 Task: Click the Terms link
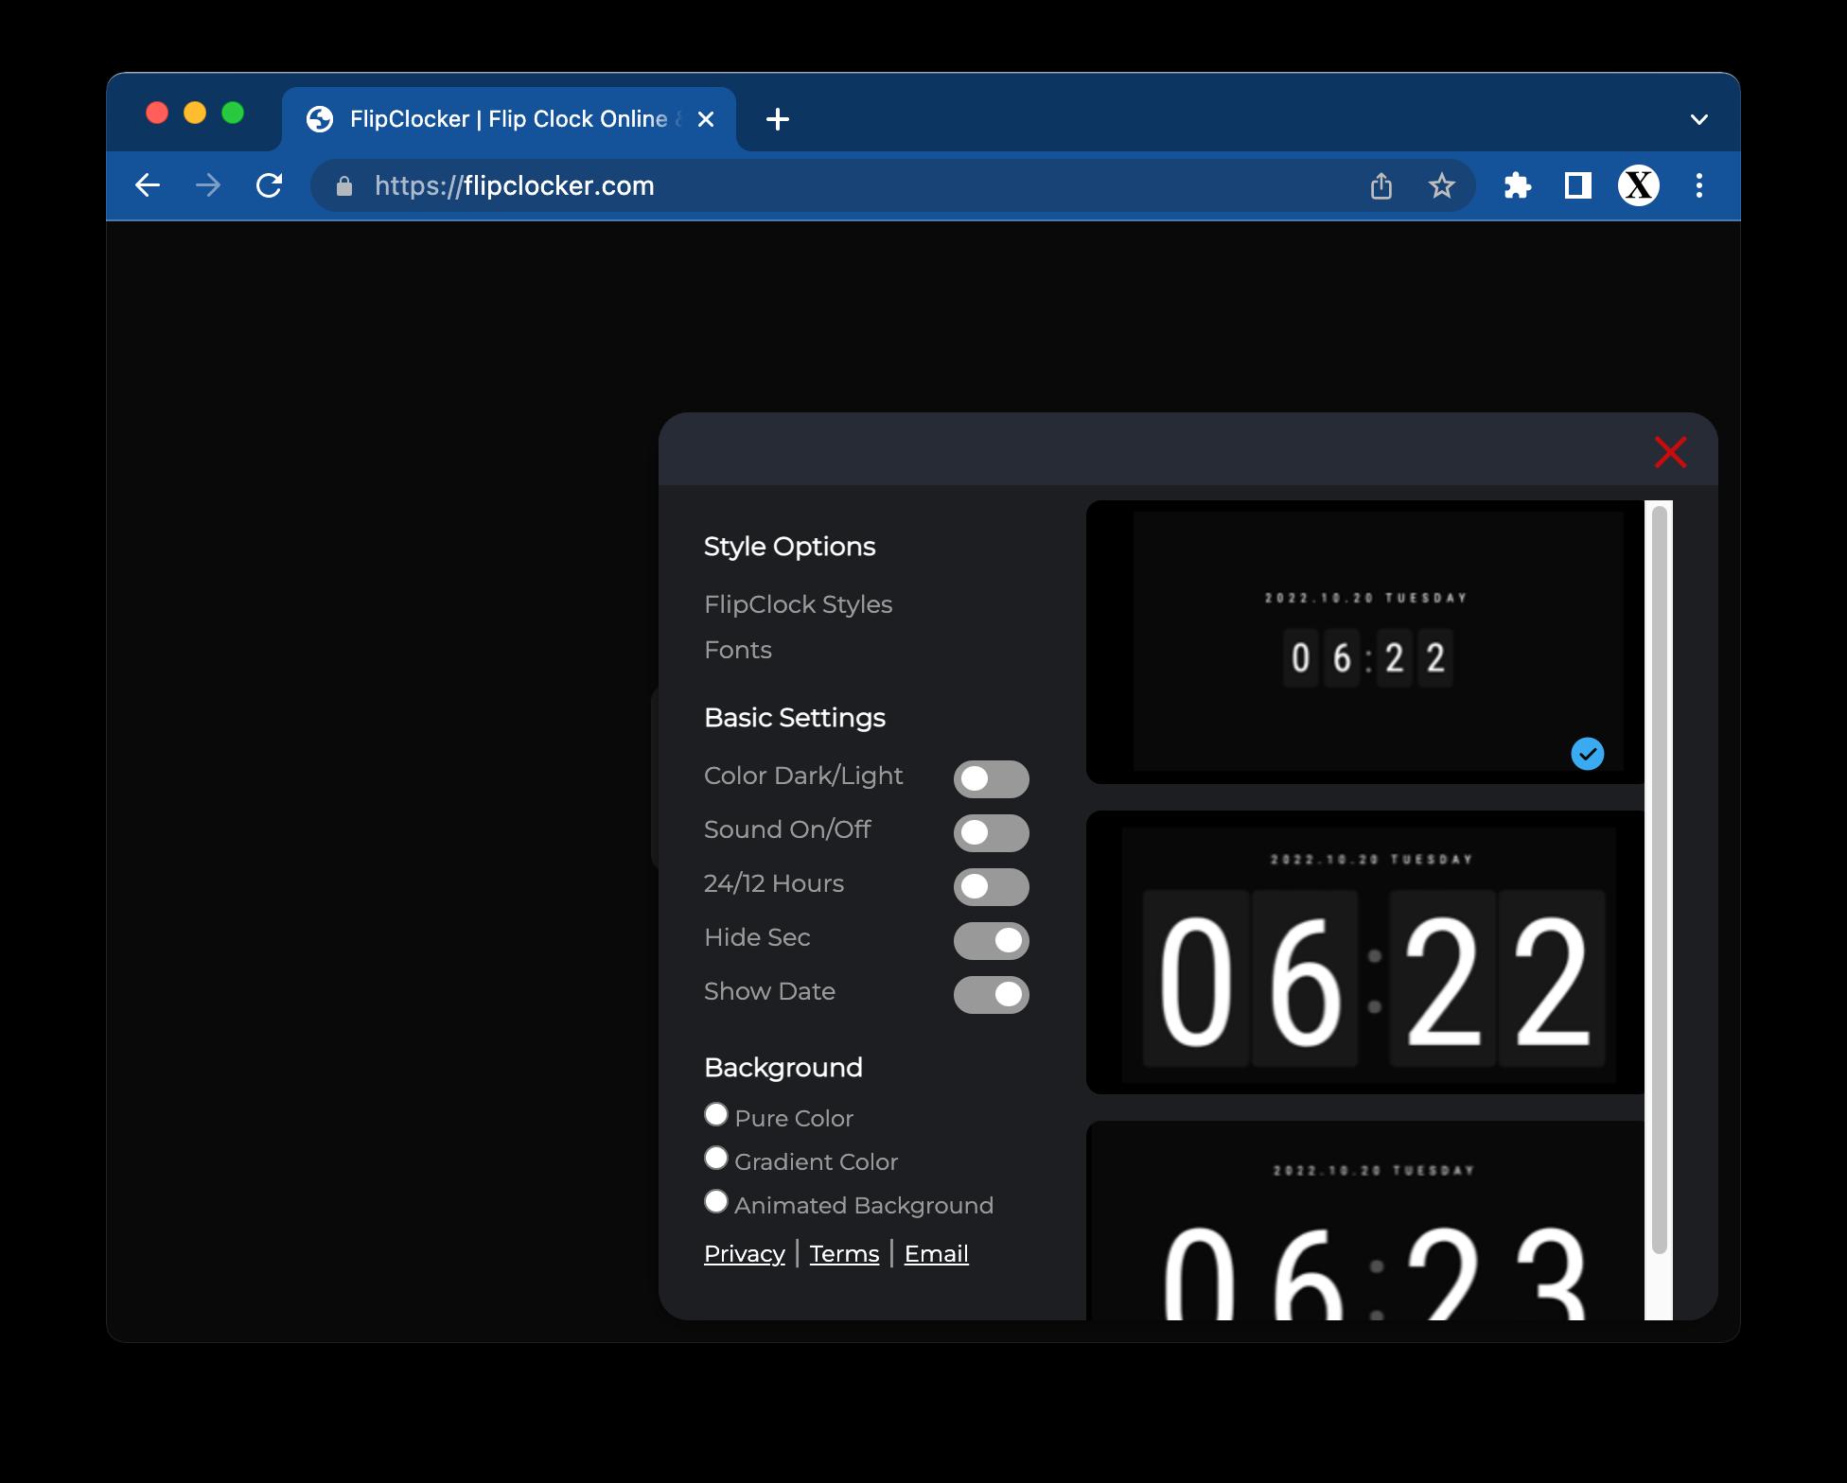[843, 1253]
